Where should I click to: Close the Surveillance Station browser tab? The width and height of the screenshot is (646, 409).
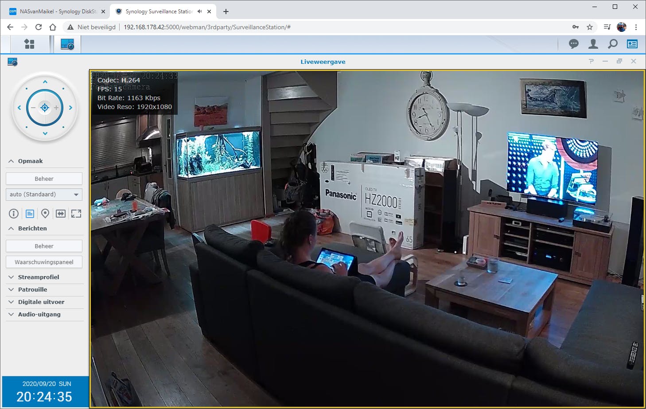tap(209, 12)
